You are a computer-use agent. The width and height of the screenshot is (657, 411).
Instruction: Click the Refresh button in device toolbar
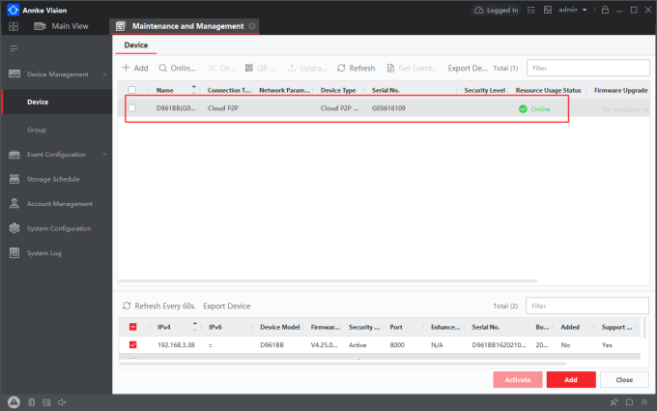tap(356, 69)
